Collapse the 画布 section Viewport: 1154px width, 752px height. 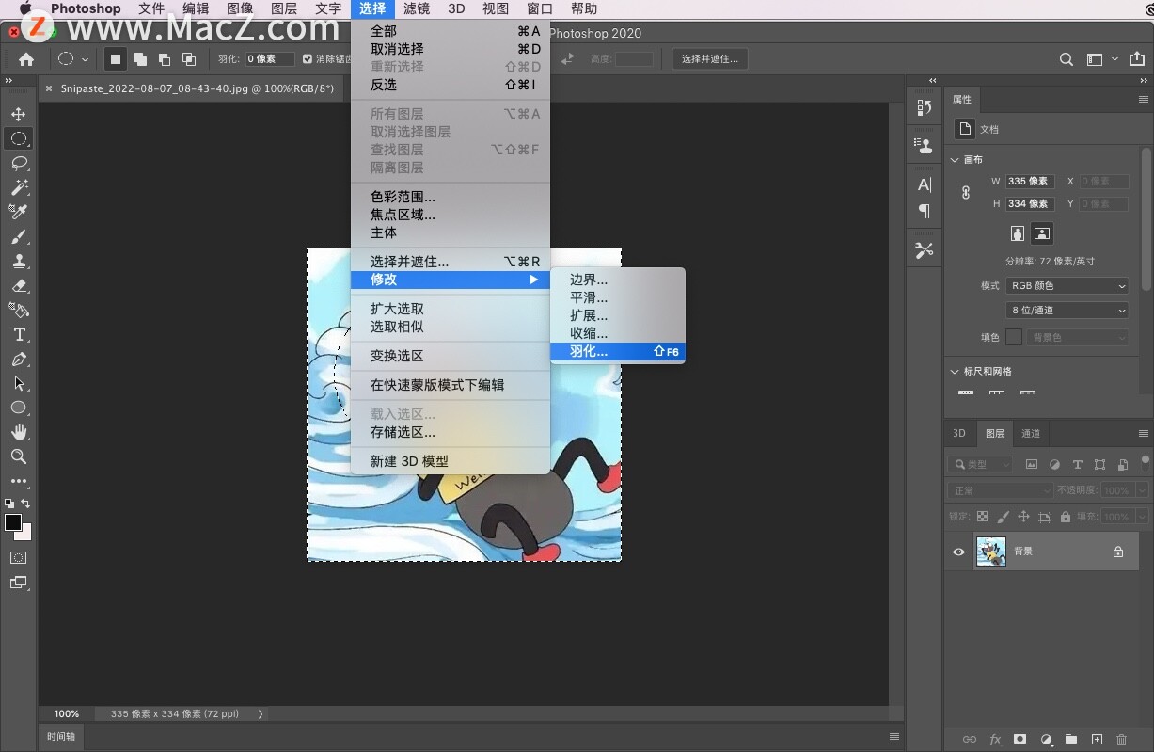pos(955,160)
